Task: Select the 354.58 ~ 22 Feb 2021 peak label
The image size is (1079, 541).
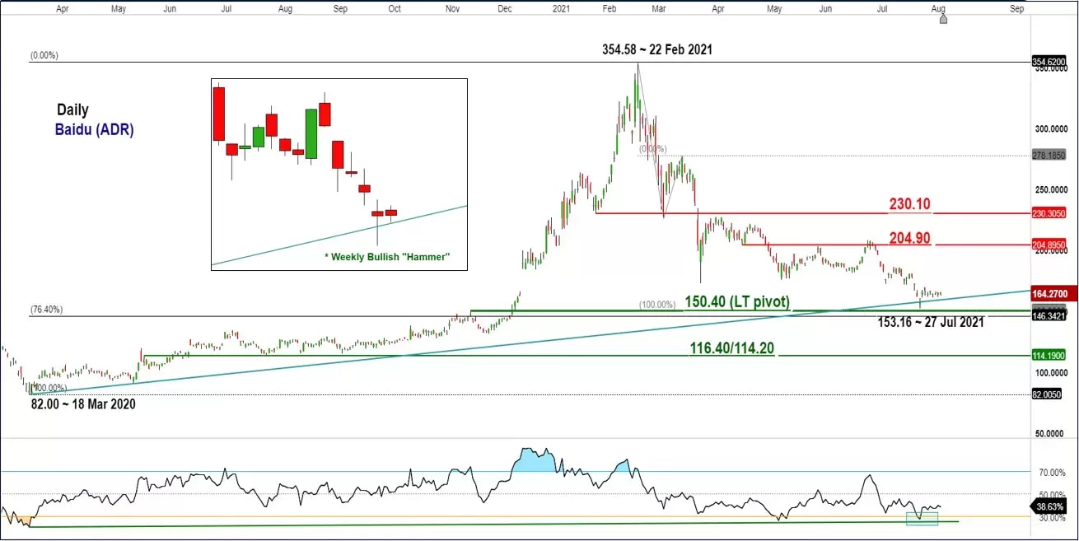Action: point(657,49)
